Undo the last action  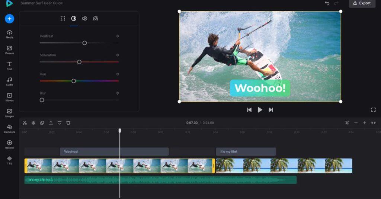tap(327, 3)
